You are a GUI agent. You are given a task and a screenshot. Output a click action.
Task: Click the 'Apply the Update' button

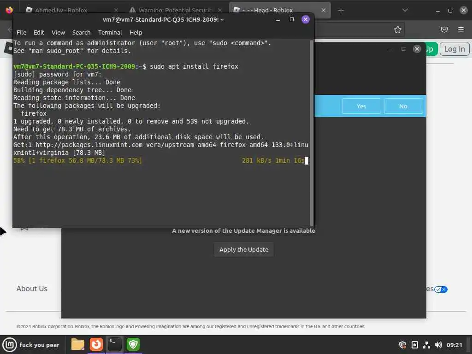(x=244, y=249)
